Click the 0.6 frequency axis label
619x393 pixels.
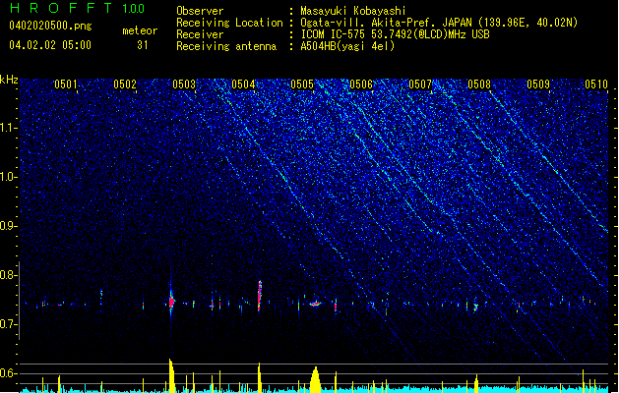point(9,373)
